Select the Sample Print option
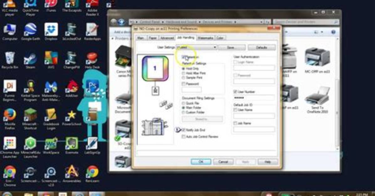375x196 pixels. pos(183,78)
